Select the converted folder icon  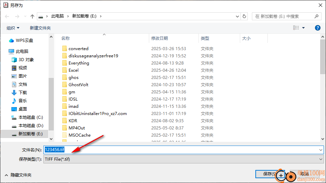[64, 48]
